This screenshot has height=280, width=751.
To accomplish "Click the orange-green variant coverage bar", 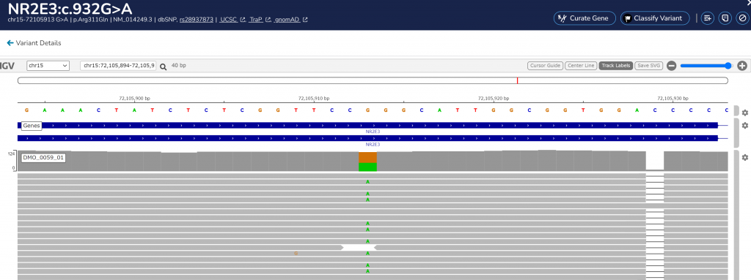I will coord(368,162).
